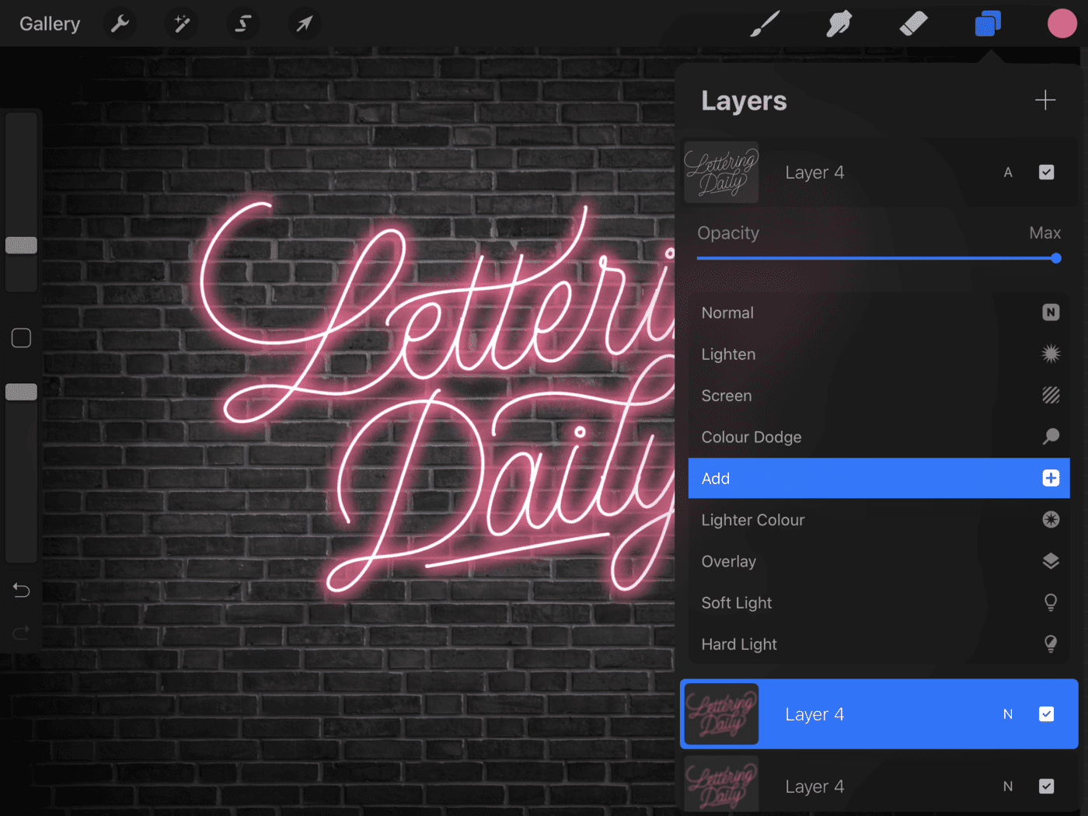Undo the last action
The image size is (1088, 816).
pos(22,591)
